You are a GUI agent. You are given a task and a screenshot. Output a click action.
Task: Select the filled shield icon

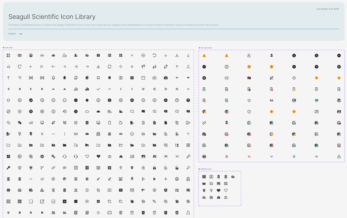point(166,190)
